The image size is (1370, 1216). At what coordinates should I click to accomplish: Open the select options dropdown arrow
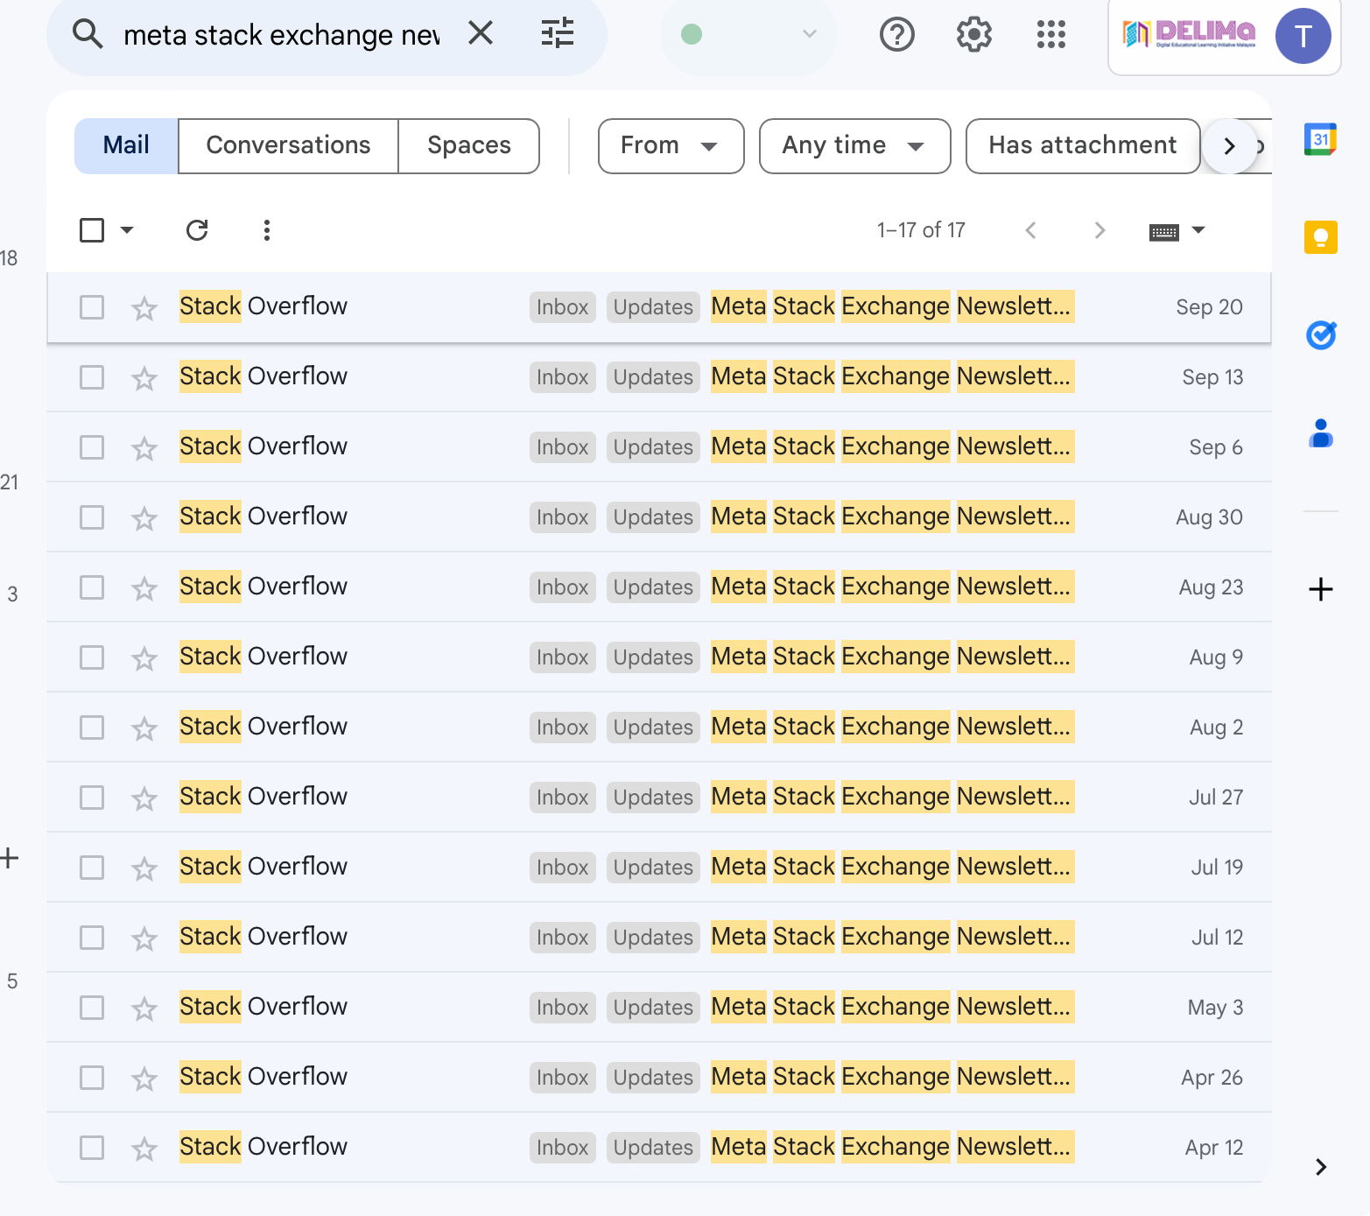click(127, 230)
